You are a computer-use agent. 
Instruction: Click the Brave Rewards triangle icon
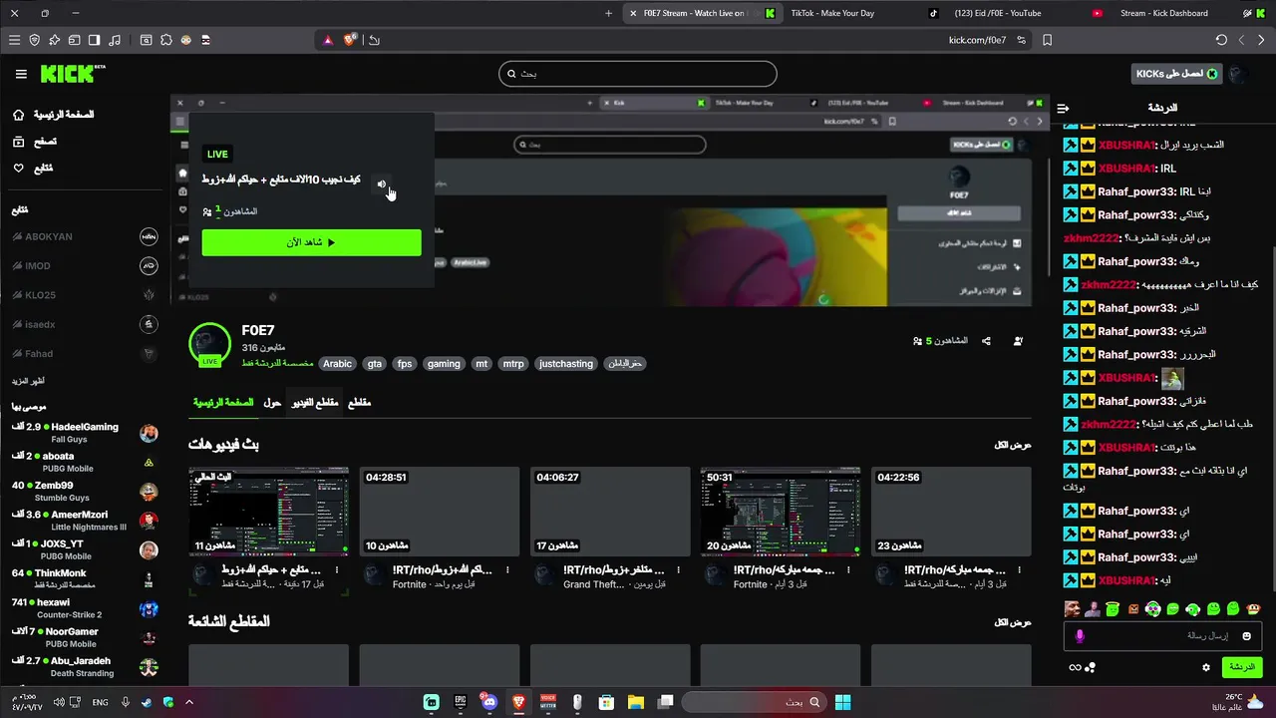click(x=327, y=40)
